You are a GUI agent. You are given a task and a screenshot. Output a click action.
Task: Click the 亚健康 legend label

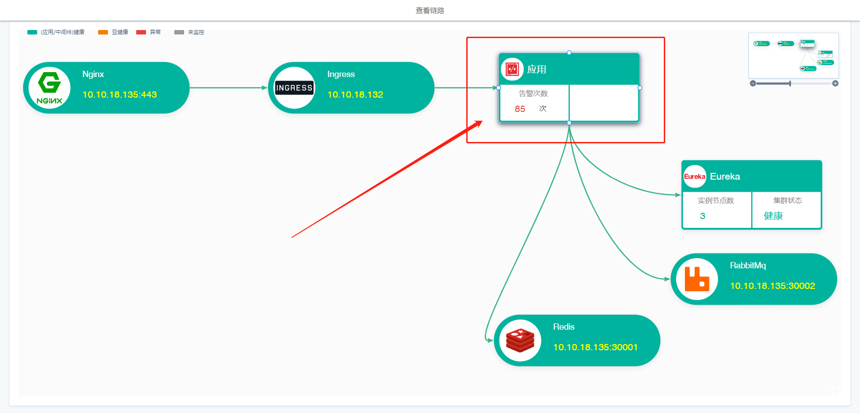point(120,32)
